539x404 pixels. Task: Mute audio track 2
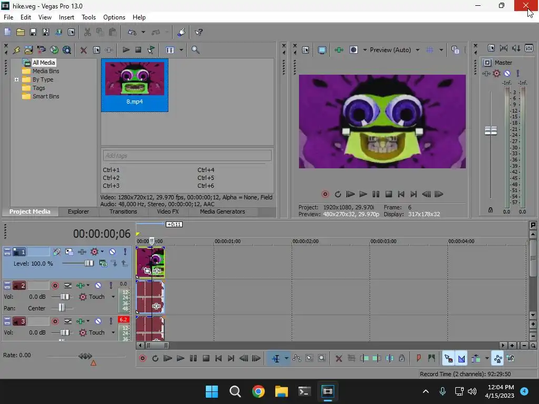[x=98, y=286]
